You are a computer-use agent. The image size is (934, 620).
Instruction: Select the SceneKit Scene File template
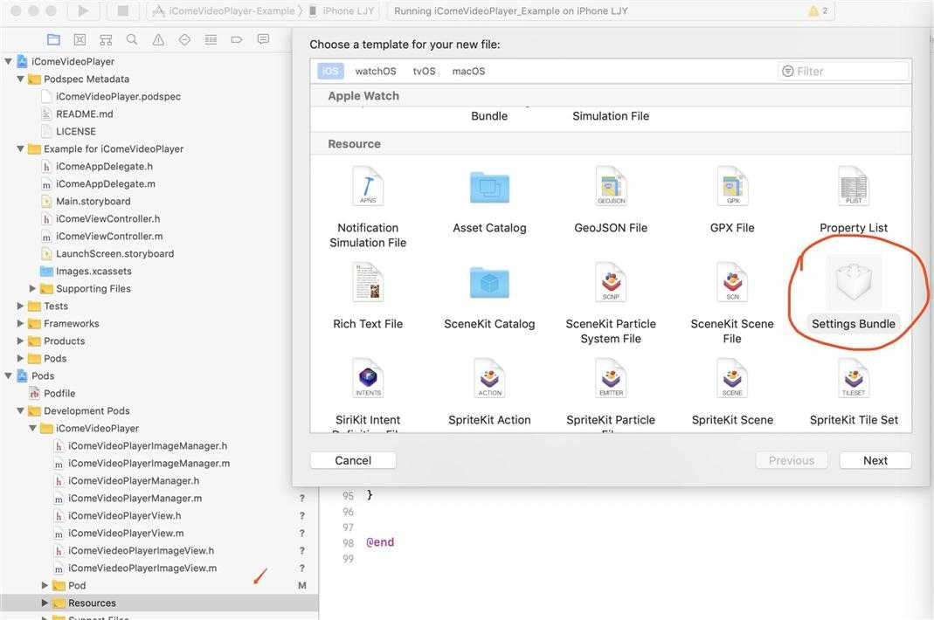point(732,304)
